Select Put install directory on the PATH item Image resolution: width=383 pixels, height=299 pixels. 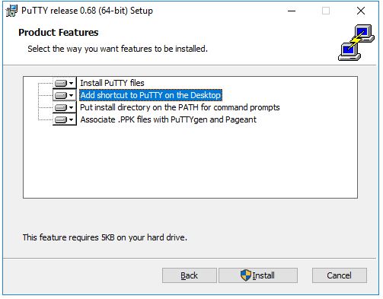pos(180,107)
